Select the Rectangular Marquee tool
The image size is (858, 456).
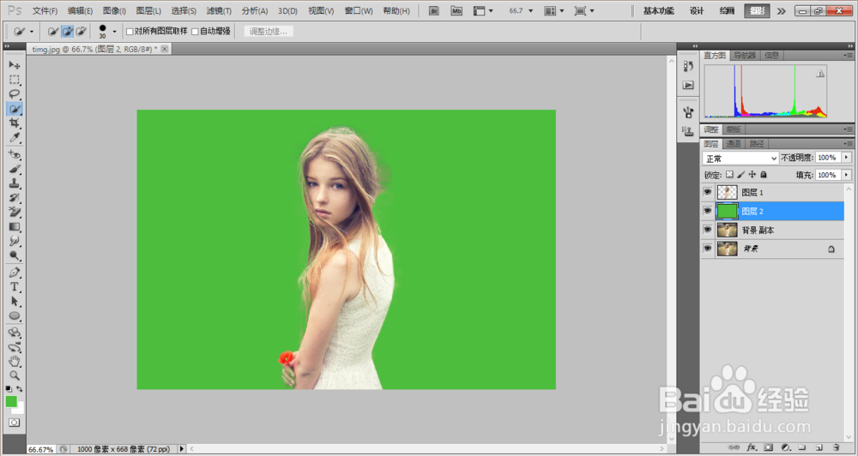15,80
